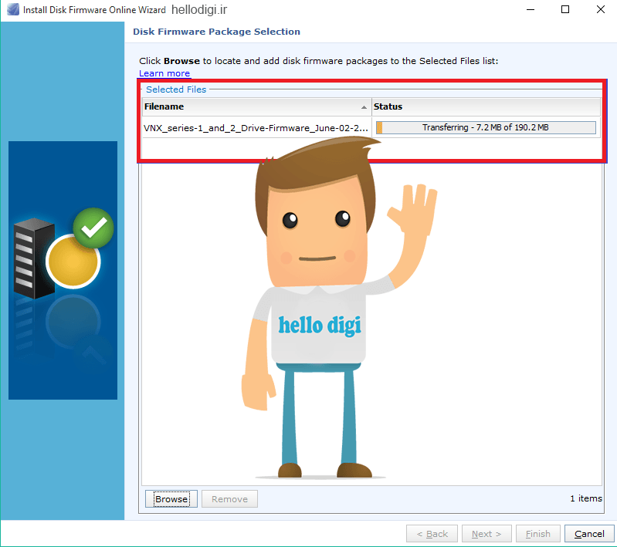
Task: Click the wizard app icon in title bar
Action: [13, 9]
